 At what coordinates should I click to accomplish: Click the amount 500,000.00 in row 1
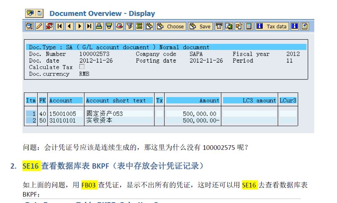[199, 114]
